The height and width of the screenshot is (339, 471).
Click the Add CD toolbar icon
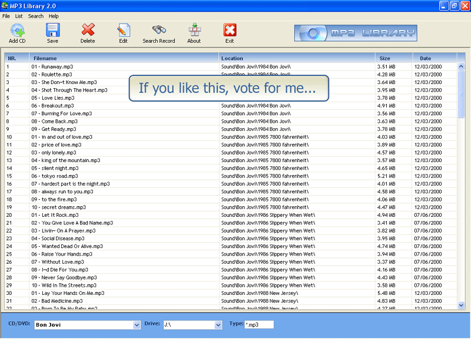[17, 31]
